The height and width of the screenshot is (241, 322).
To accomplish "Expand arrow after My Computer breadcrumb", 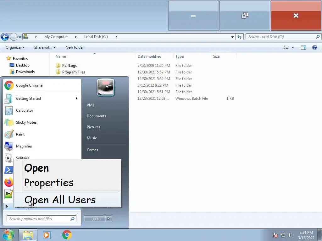I will click(x=76, y=37).
